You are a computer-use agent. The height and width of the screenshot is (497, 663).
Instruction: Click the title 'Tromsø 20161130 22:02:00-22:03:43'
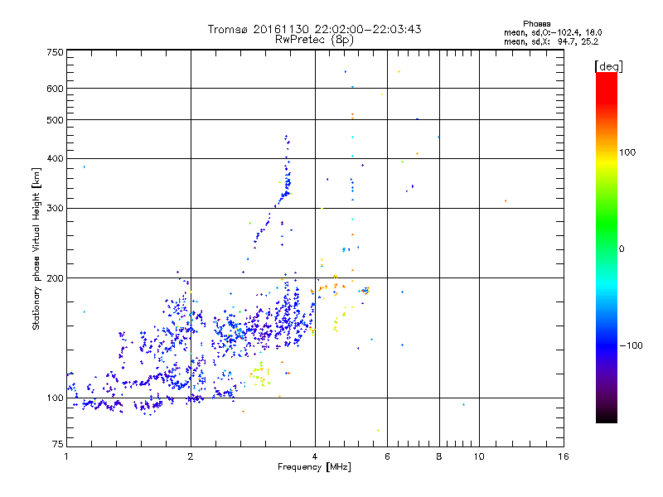pyautogui.click(x=314, y=29)
